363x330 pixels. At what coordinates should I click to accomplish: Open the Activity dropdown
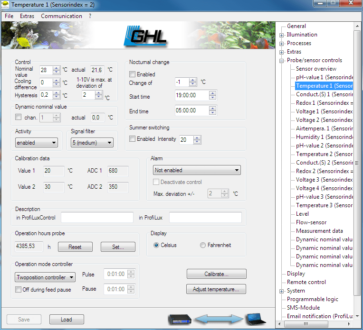point(36,143)
